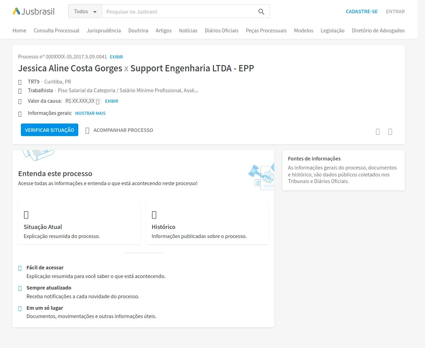The height and width of the screenshot is (348, 425).
Task: Go to the Jurisprudência section
Action: 104,31
